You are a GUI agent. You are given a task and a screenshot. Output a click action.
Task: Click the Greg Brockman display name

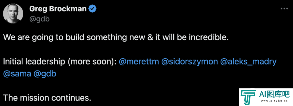pos(58,9)
